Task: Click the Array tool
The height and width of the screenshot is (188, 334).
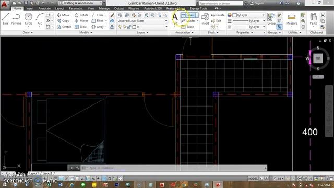Action: [98, 27]
